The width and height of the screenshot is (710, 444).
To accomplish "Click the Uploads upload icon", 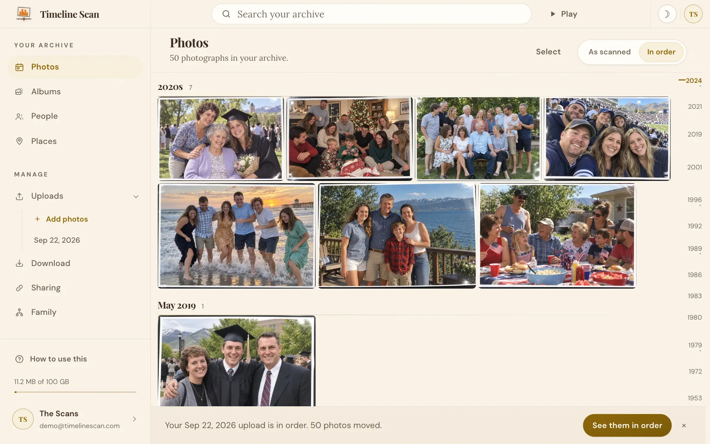I will [19, 196].
